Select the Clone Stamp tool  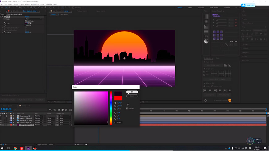point(42,7)
